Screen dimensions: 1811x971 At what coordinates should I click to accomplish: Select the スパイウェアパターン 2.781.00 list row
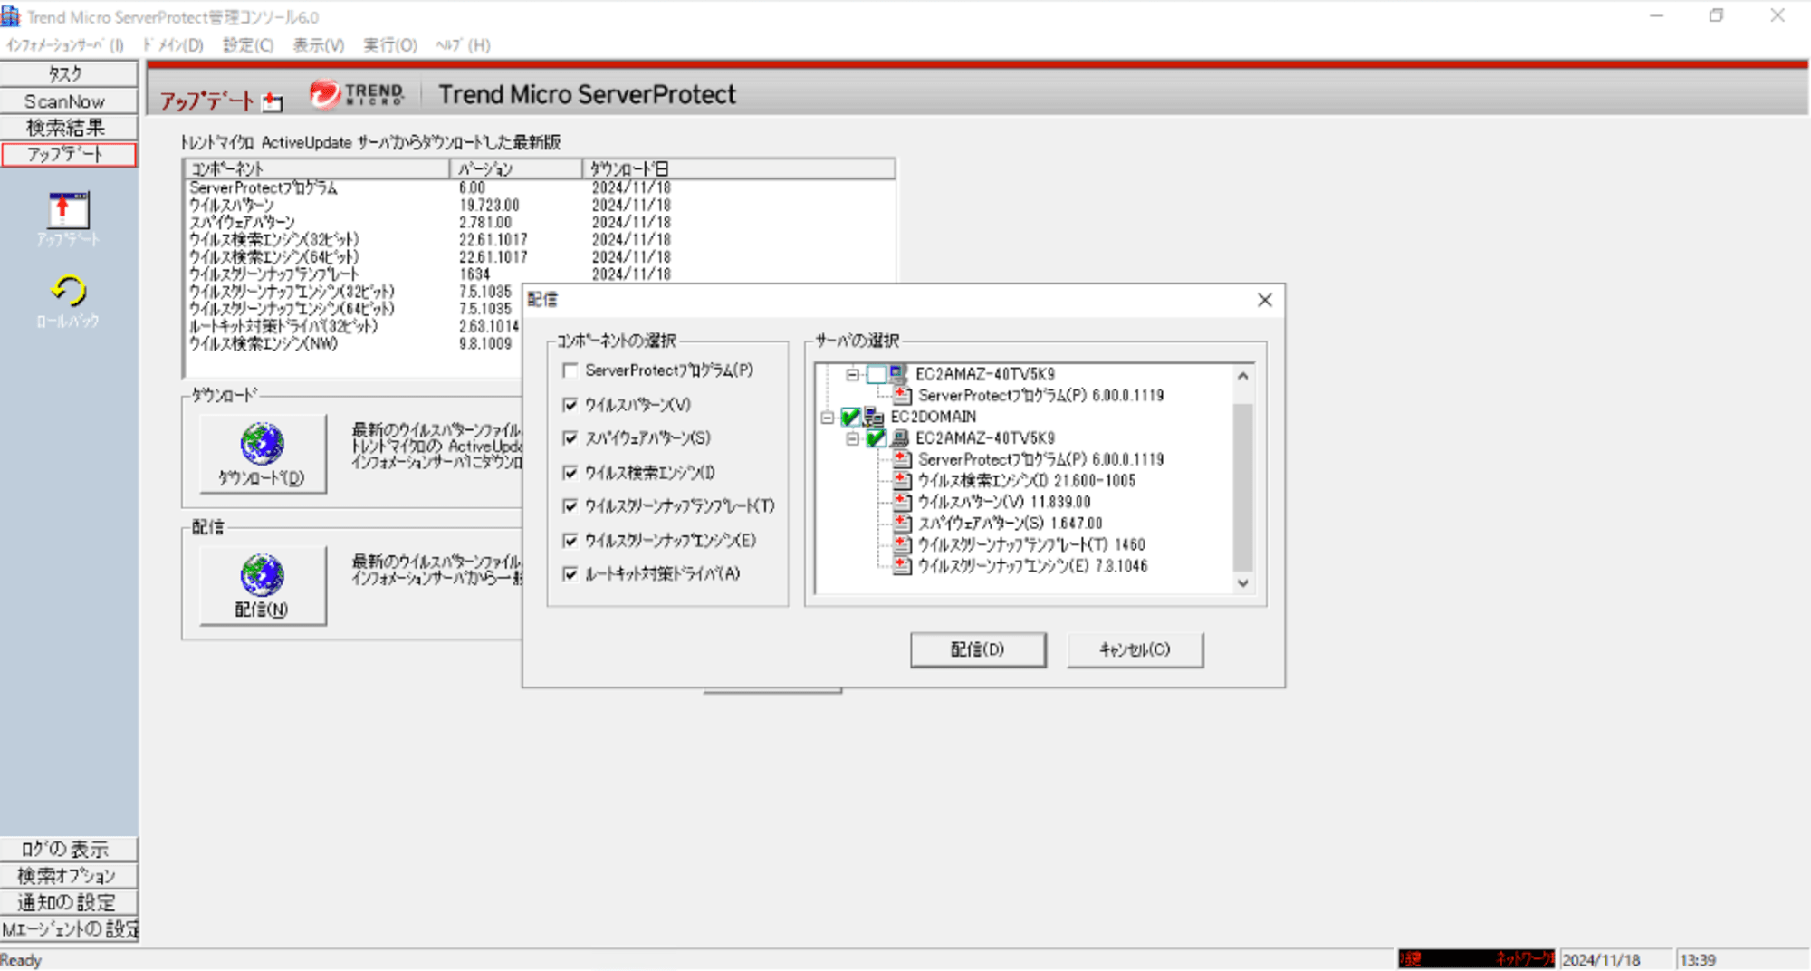539,223
